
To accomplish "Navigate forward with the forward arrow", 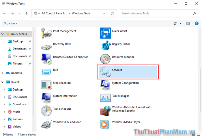I will click(x=12, y=13).
